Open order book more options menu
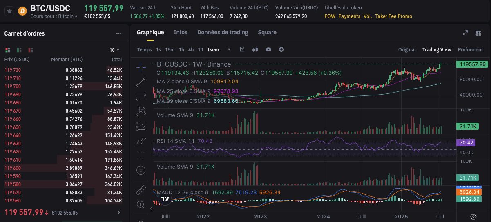This screenshot has width=491, height=222. tap(119, 33)
